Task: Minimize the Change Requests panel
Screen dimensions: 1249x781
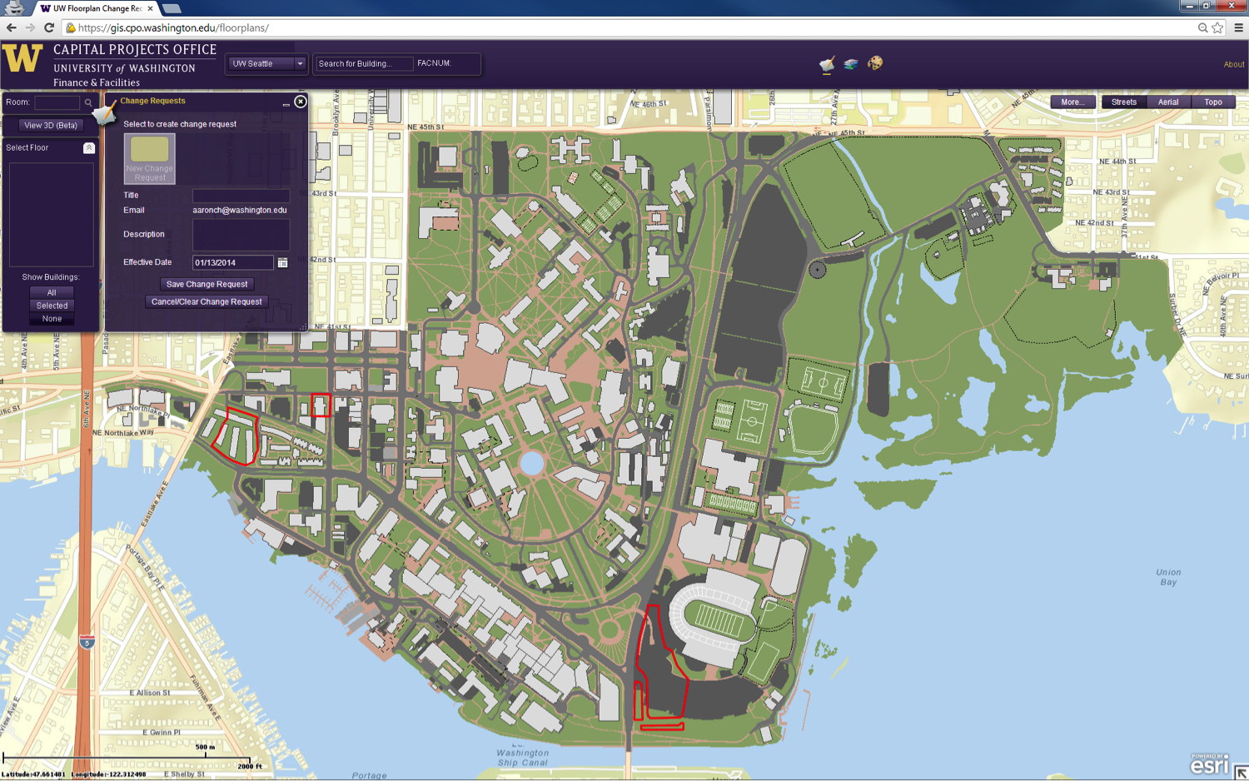Action: [x=286, y=103]
